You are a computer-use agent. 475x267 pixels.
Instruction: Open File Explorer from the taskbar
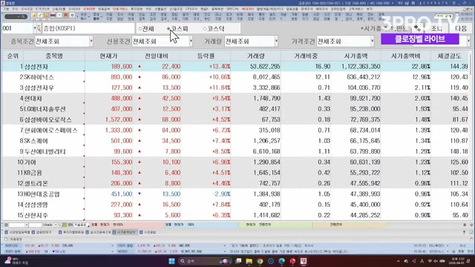click(249, 261)
